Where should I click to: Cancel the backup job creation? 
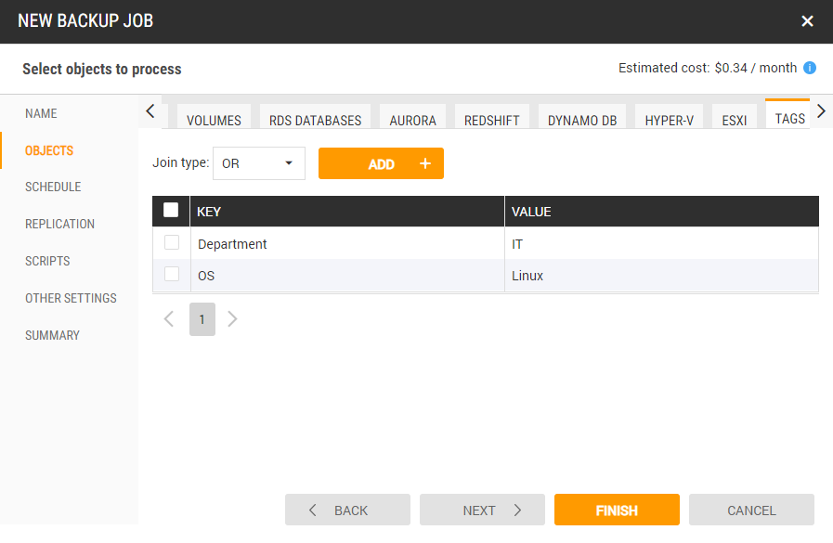751,511
